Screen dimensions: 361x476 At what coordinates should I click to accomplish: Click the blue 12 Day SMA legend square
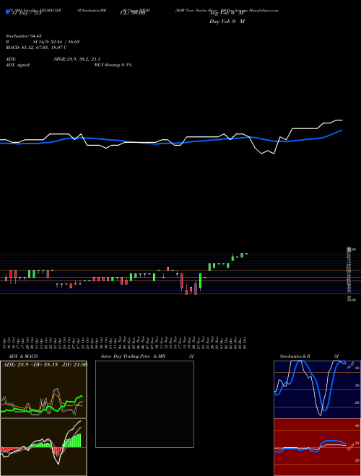tap(7, 12)
